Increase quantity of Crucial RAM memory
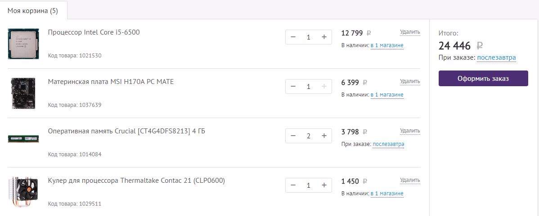The height and width of the screenshot is (216, 539). (324, 136)
